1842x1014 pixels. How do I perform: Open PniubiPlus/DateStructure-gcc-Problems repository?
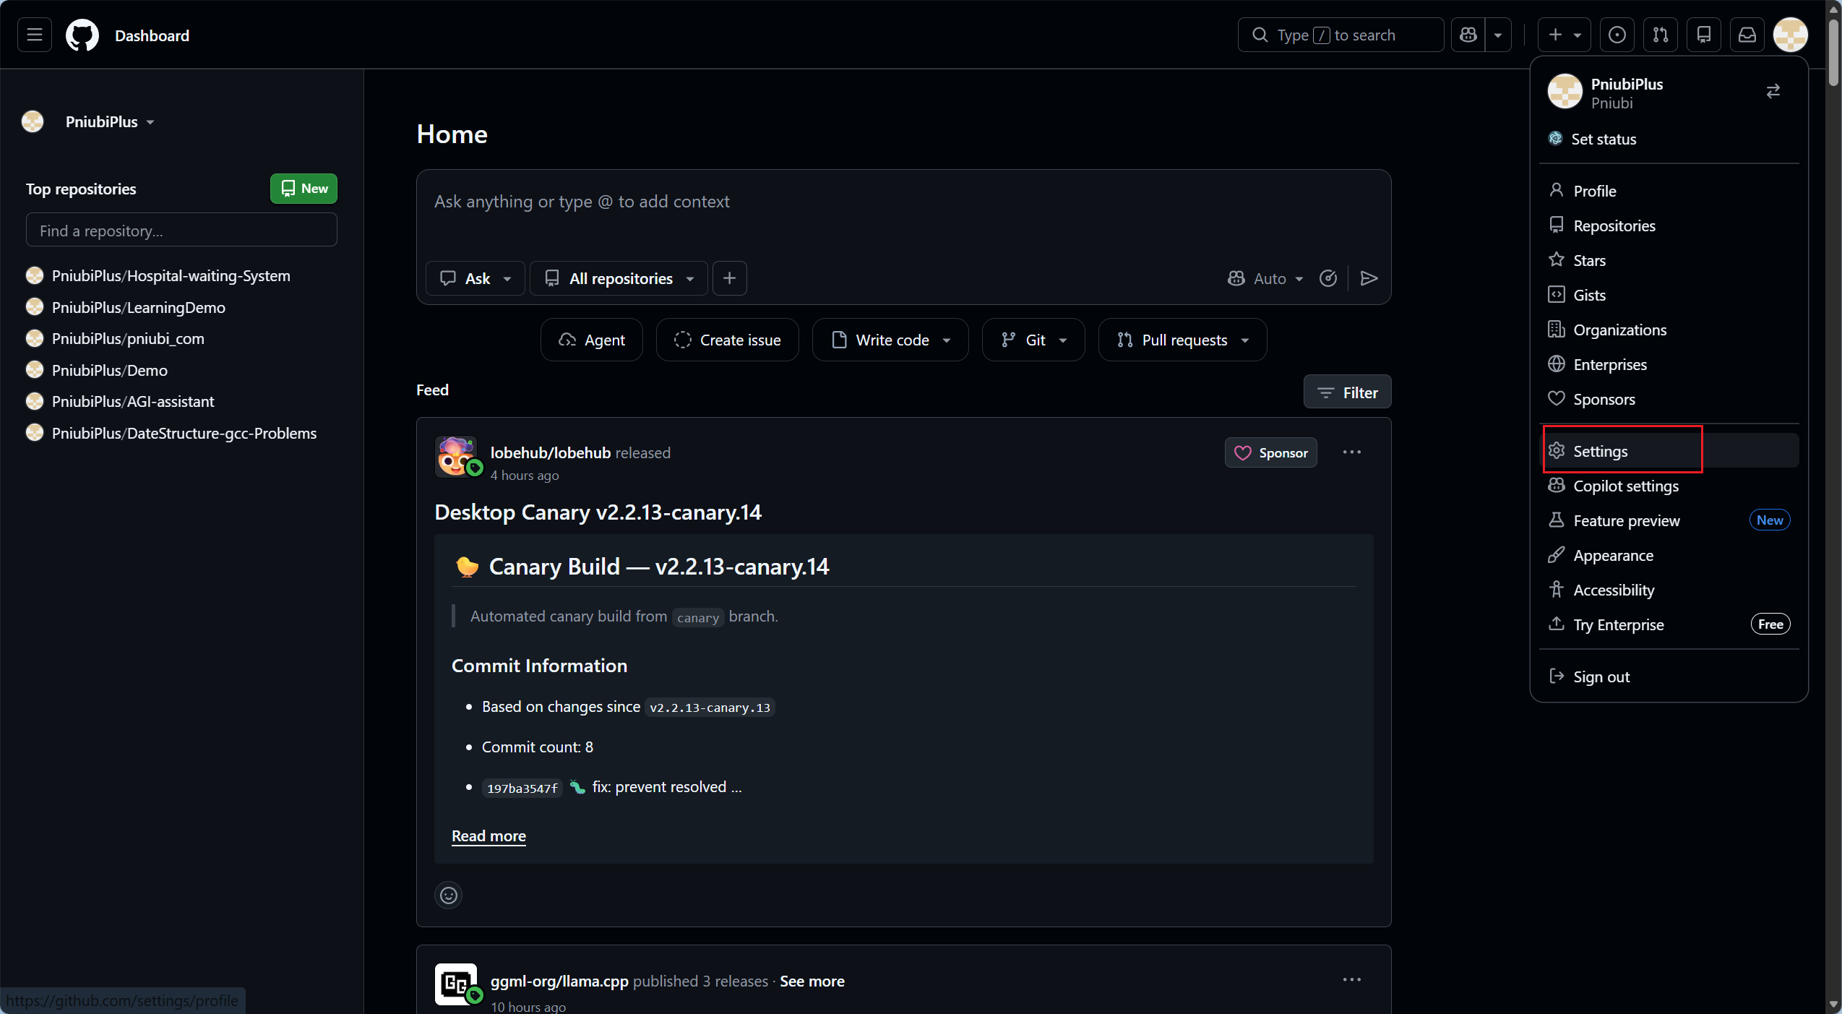click(184, 433)
